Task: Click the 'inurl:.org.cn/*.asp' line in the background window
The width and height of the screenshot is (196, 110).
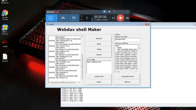Action: tap(72, 101)
